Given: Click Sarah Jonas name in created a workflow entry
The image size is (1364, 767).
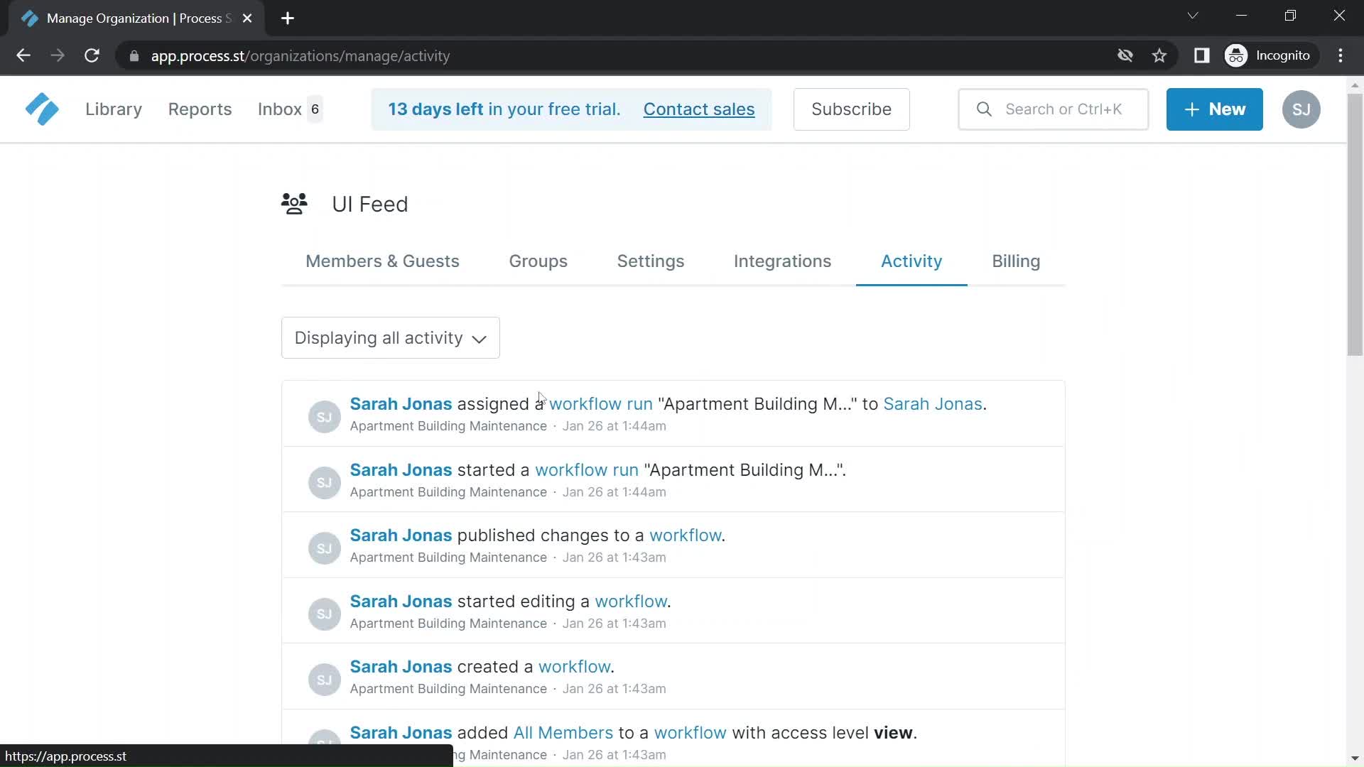Looking at the screenshot, I should (x=401, y=667).
